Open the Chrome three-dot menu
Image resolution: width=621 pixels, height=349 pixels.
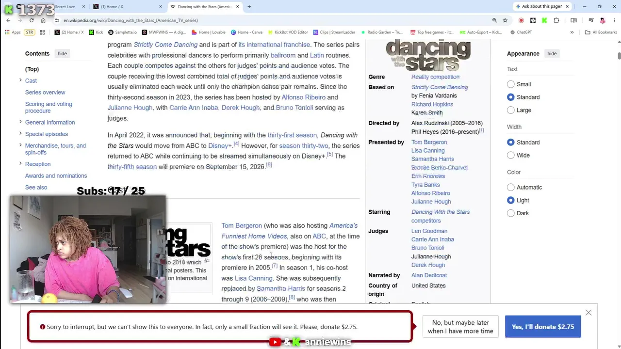[x=614, y=20]
